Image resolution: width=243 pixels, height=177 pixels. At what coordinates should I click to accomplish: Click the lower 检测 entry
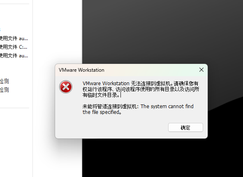click(5, 90)
